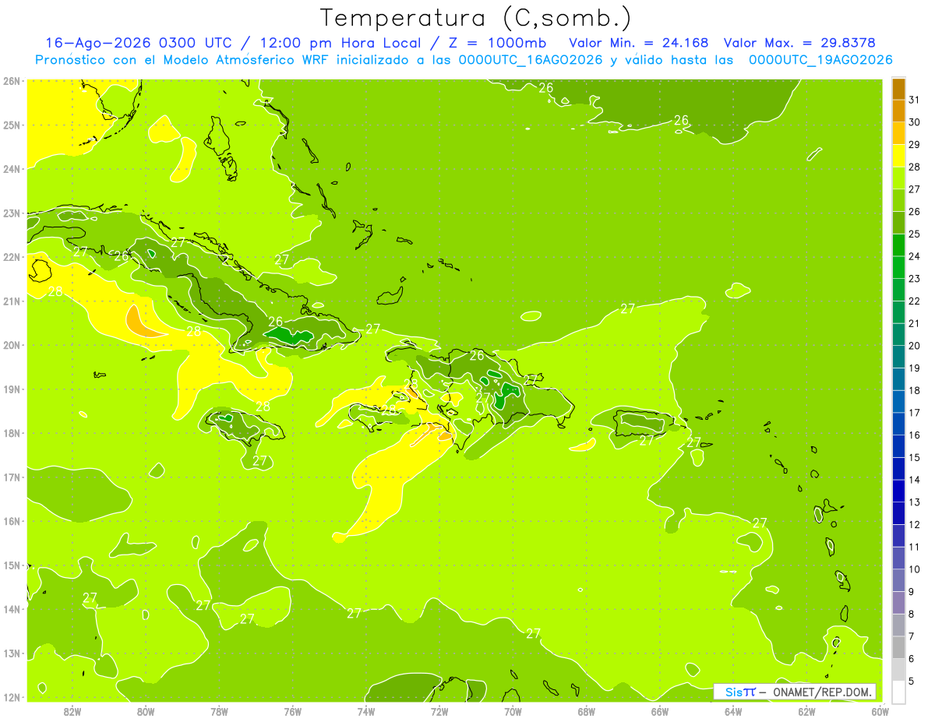Click the legend color band between 8 and 9
Screen dimensions: 935x722
(898, 602)
